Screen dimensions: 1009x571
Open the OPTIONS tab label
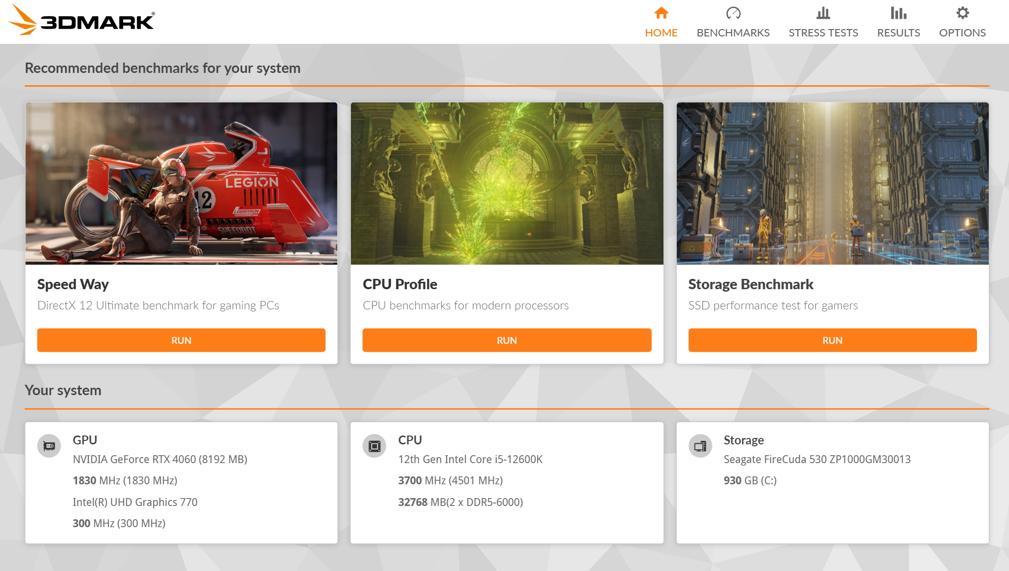[962, 33]
